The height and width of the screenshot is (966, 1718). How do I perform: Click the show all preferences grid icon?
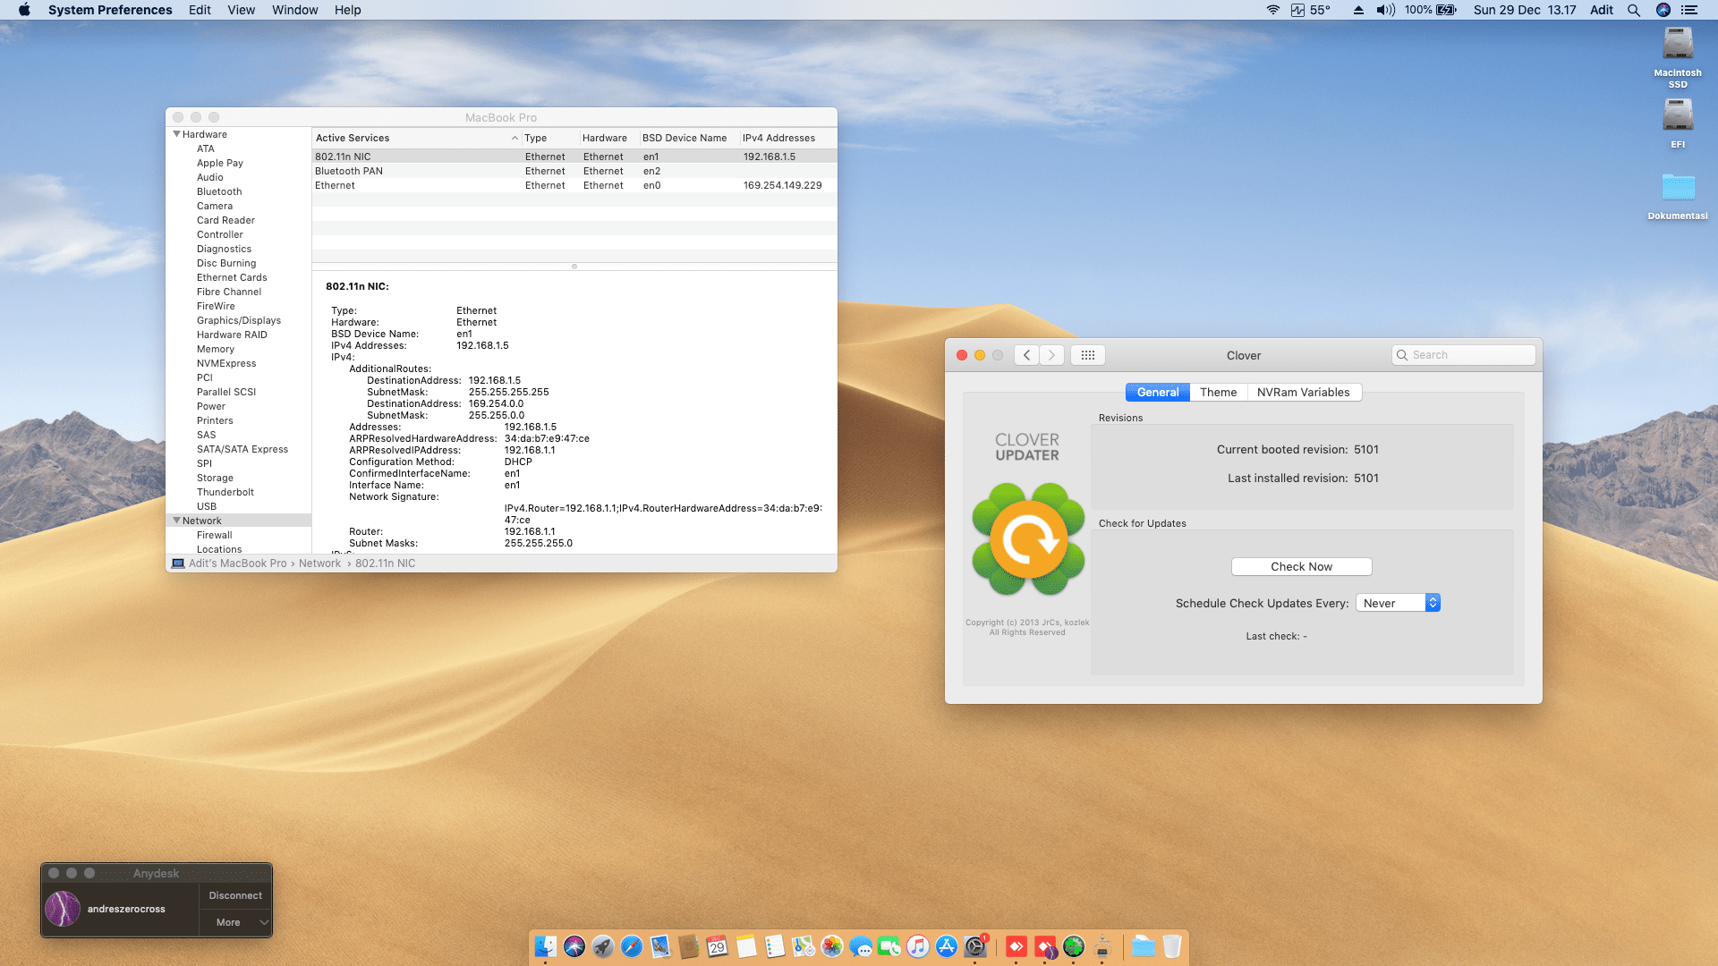tap(1088, 355)
